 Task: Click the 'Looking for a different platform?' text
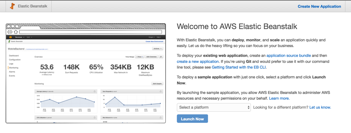[281, 108]
